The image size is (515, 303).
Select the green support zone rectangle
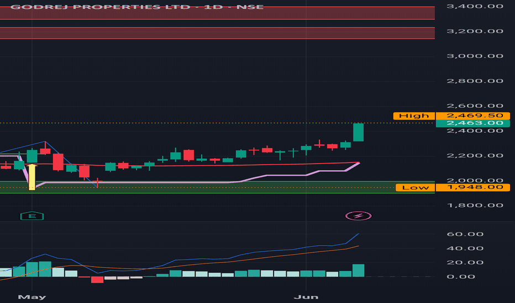[217, 187]
